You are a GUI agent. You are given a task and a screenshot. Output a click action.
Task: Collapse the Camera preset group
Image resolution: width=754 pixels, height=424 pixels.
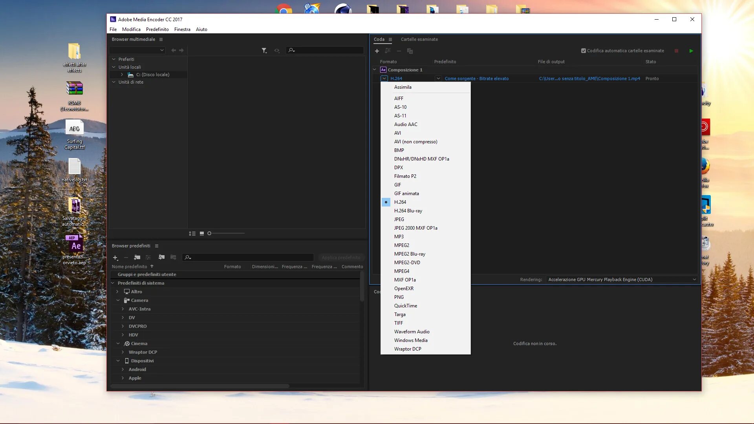tap(118, 300)
